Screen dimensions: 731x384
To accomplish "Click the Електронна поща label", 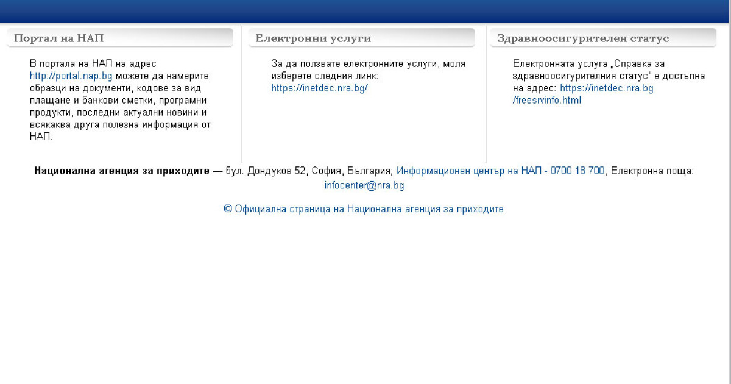I will [652, 171].
